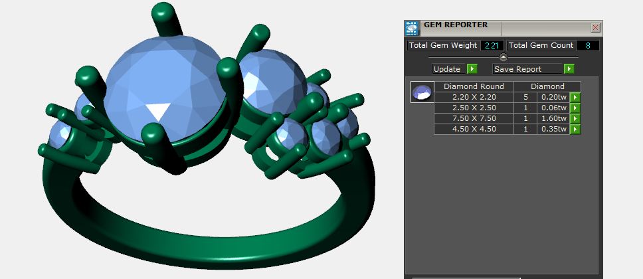Select the 4.50 X 4.50 size cell

click(474, 130)
